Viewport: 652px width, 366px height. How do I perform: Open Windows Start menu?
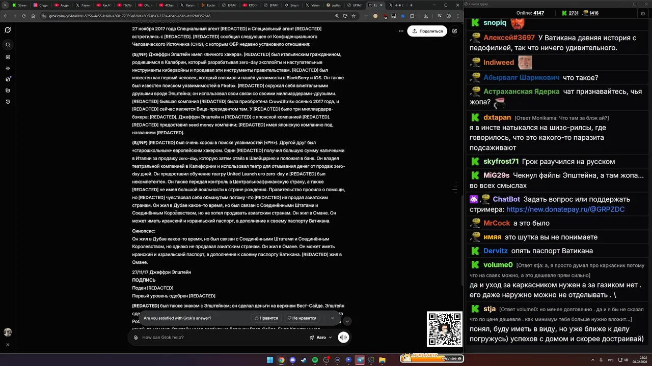point(270,360)
